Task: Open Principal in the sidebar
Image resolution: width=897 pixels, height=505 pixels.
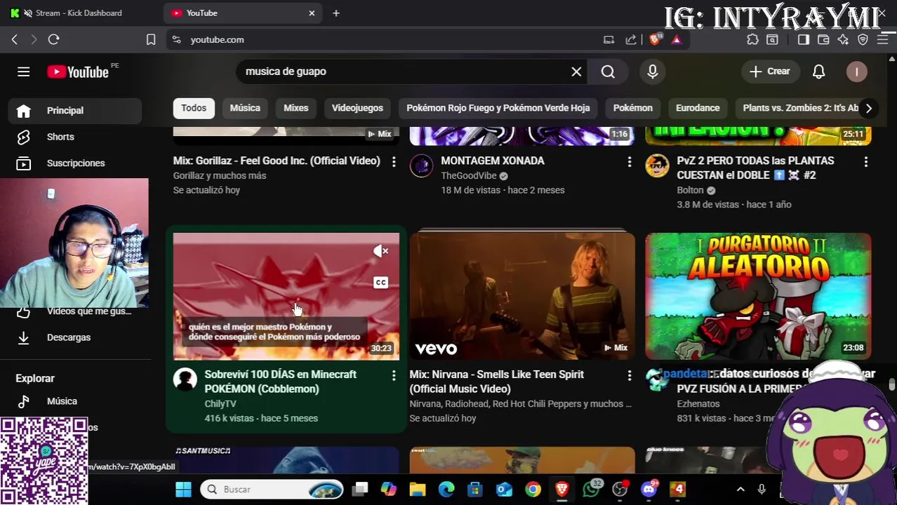Action: tap(75, 111)
